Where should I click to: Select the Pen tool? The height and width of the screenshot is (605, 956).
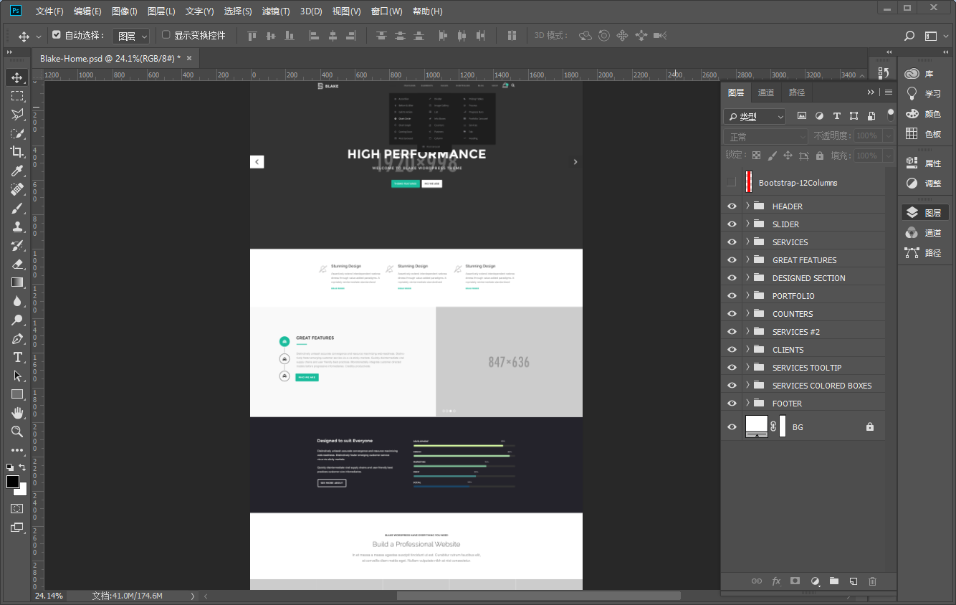pos(17,338)
